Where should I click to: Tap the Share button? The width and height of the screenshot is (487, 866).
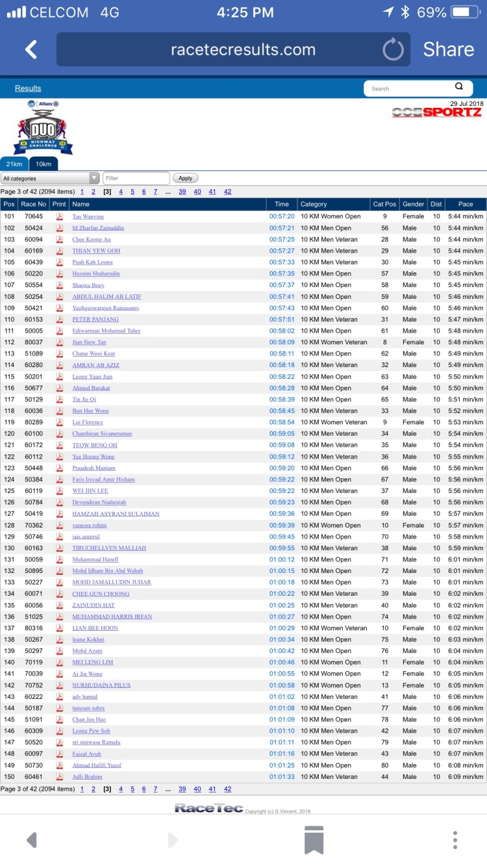(448, 49)
